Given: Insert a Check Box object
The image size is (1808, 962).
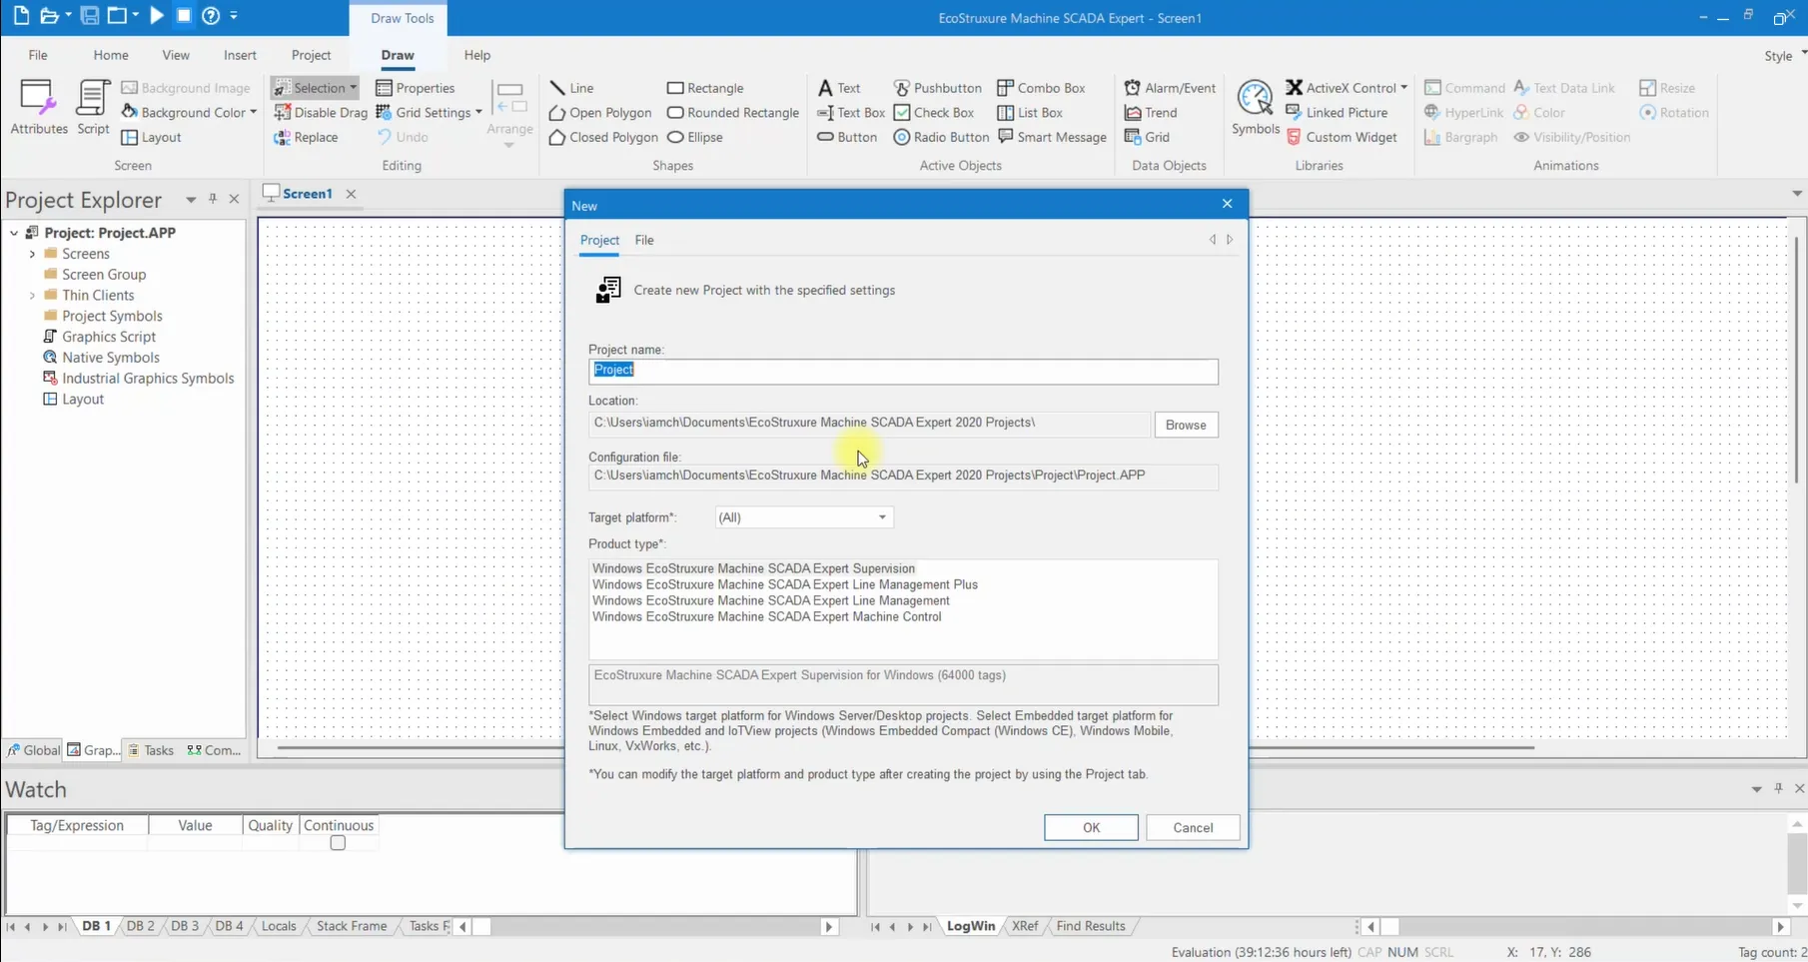Looking at the screenshot, I should [x=934, y=113].
